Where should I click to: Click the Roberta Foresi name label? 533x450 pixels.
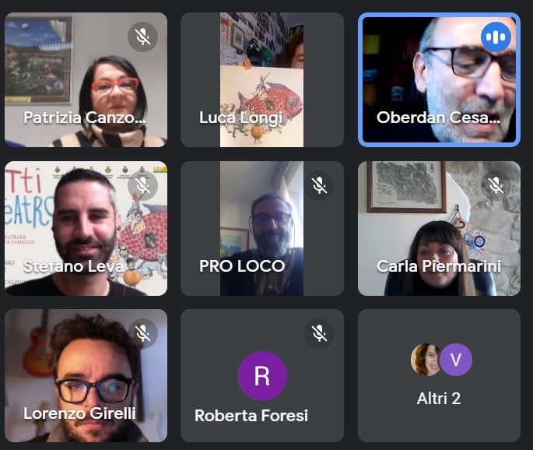coord(251,416)
